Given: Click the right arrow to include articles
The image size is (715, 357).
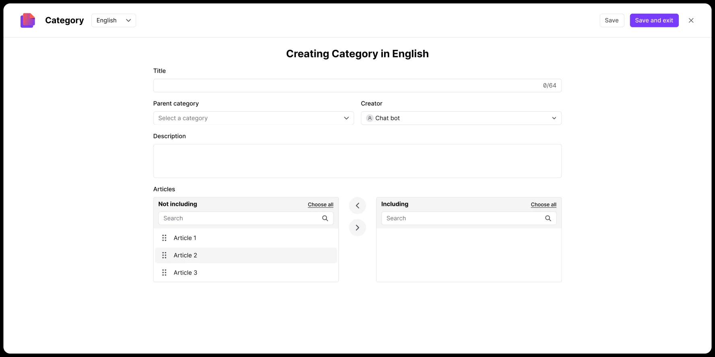Looking at the screenshot, I should point(357,228).
